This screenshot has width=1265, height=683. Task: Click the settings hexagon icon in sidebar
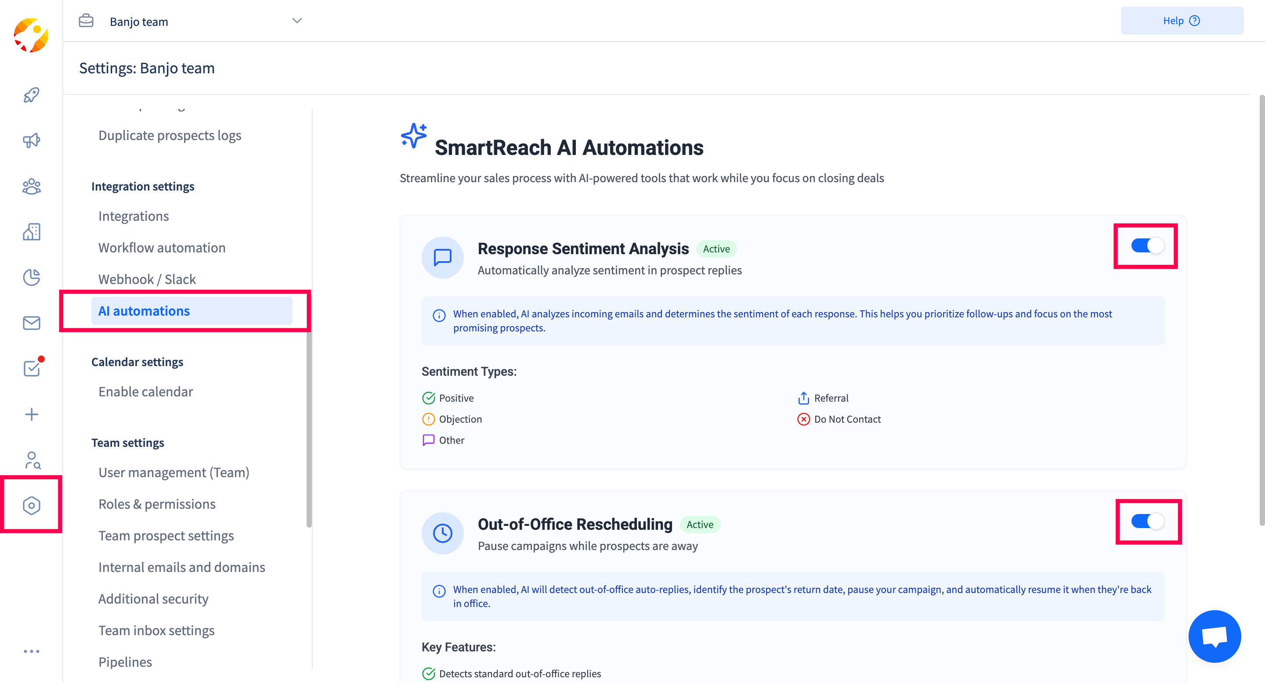[x=32, y=505]
